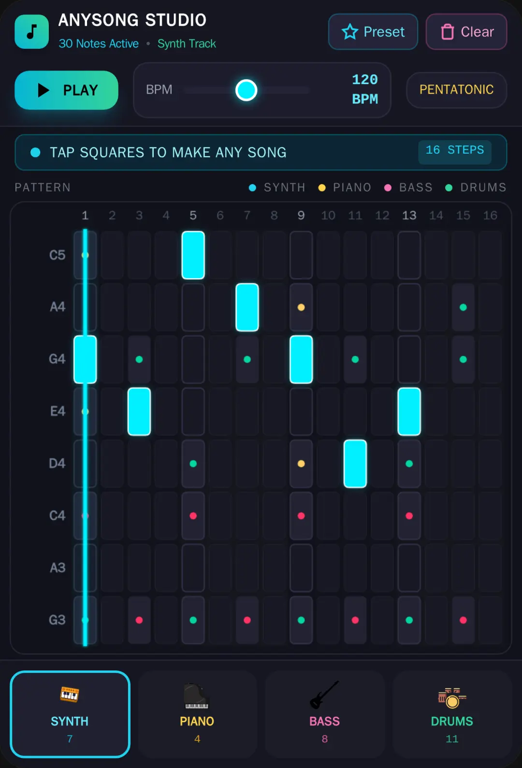The width and height of the screenshot is (522, 768).
Task: Toggle the D4 cell at step 5
Action: pos(193,464)
